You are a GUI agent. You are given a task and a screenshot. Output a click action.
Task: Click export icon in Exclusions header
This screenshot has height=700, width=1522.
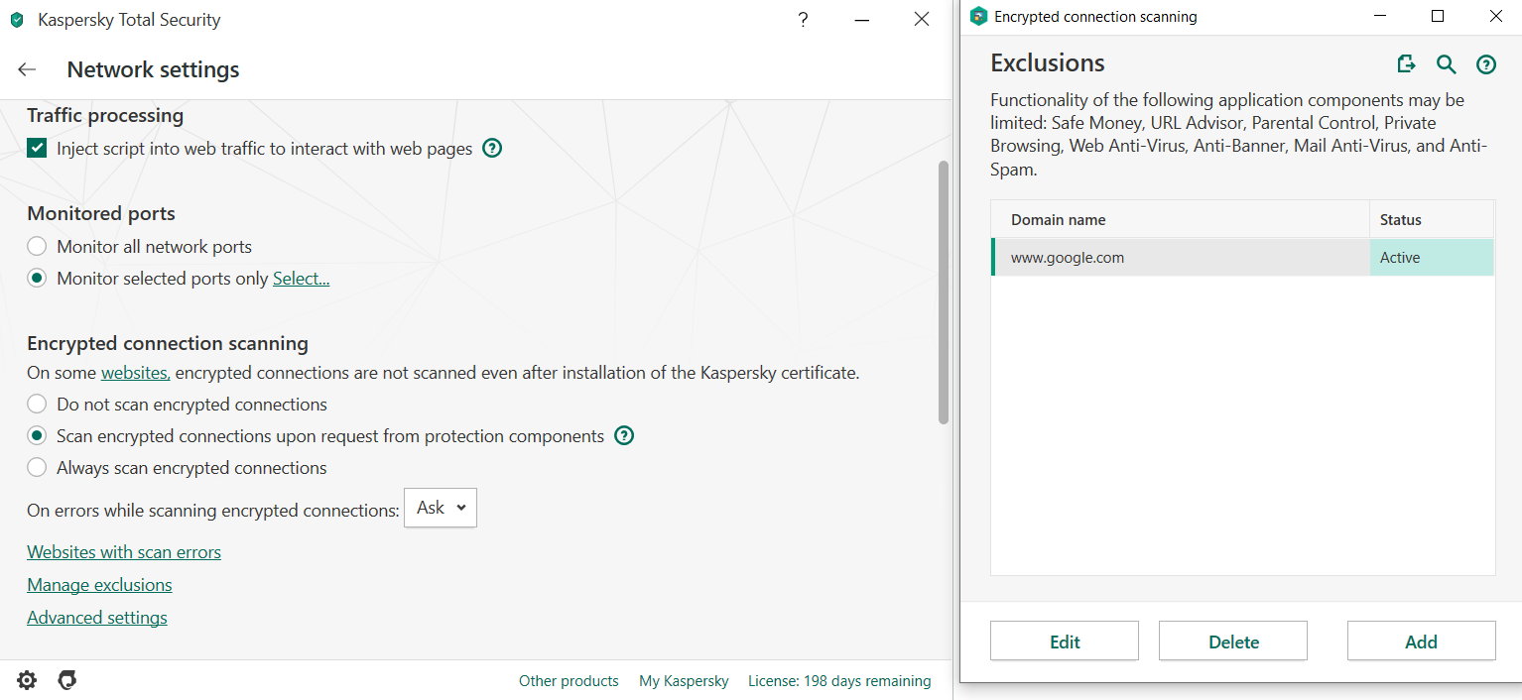(x=1406, y=64)
